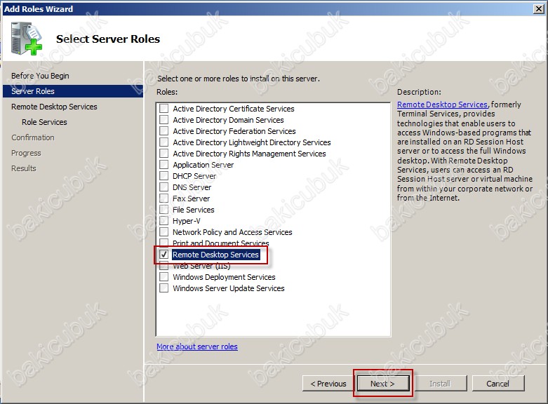Viewport: 548px width, 404px height.
Task: Check Windows Server Update Services
Action: [x=163, y=288]
